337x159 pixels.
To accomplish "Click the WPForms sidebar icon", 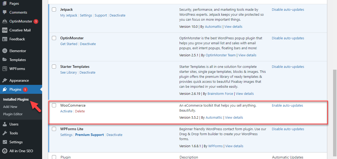I will click(5, 69).
